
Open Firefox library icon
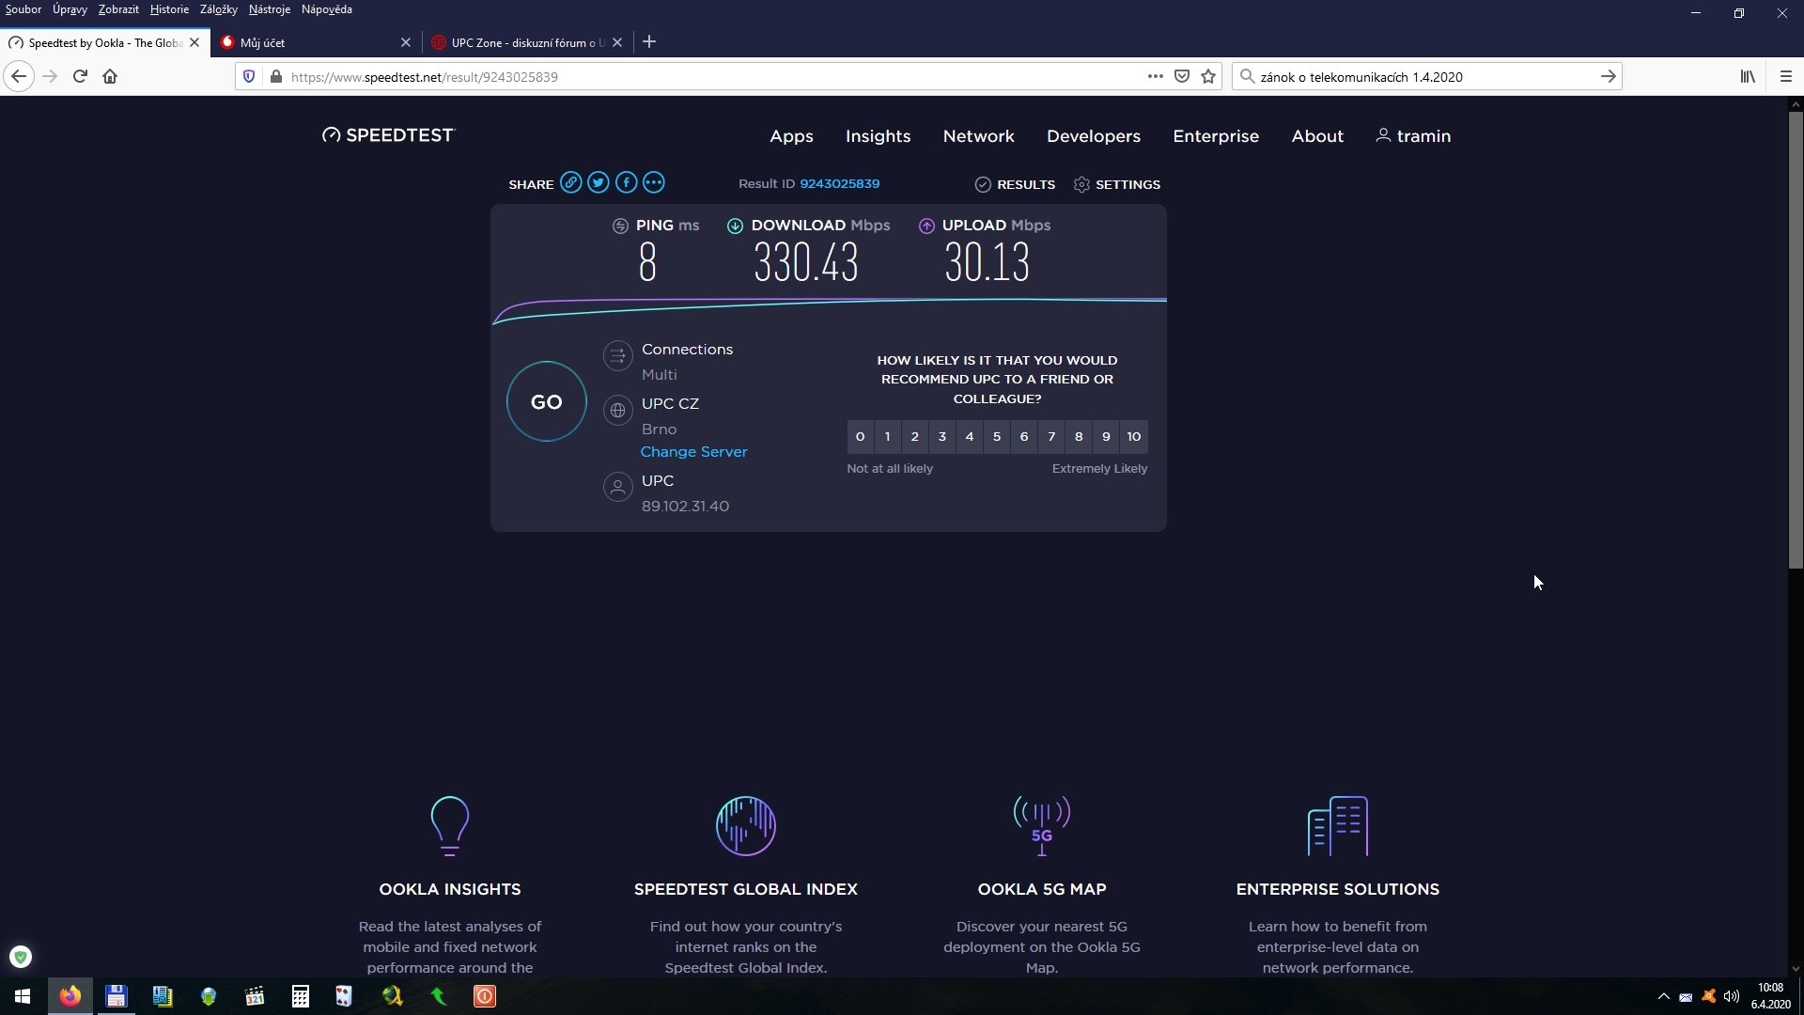pyautogui.click(x=1748, y=76)
